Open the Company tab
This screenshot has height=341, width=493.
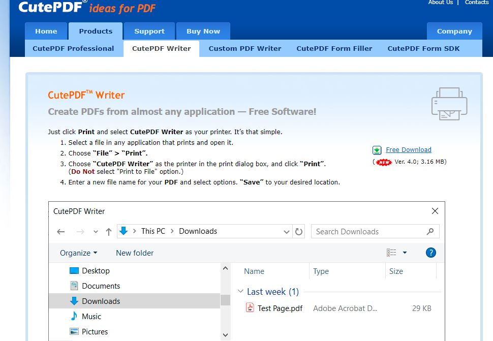454,31
